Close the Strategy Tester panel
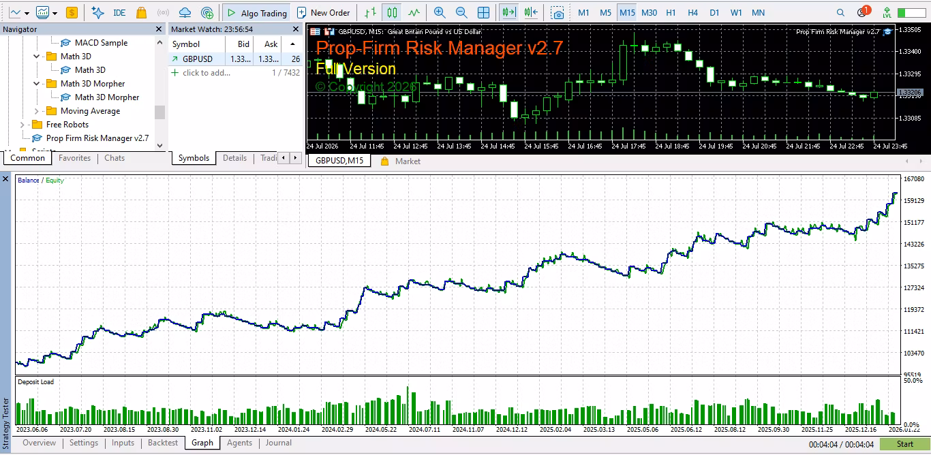931x455 pixels. point(6,179)
